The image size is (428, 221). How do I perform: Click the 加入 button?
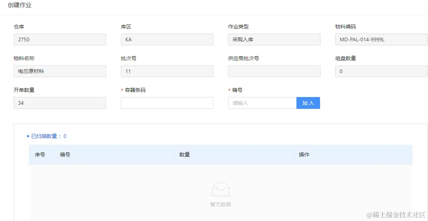[x=308, y=103]
